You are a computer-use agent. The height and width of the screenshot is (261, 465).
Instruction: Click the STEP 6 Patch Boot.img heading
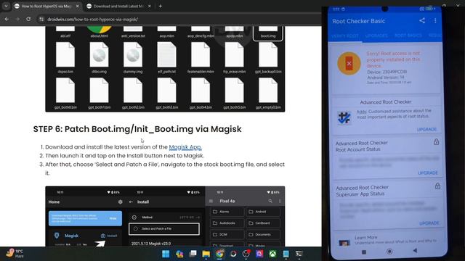[x=137, y=129]
